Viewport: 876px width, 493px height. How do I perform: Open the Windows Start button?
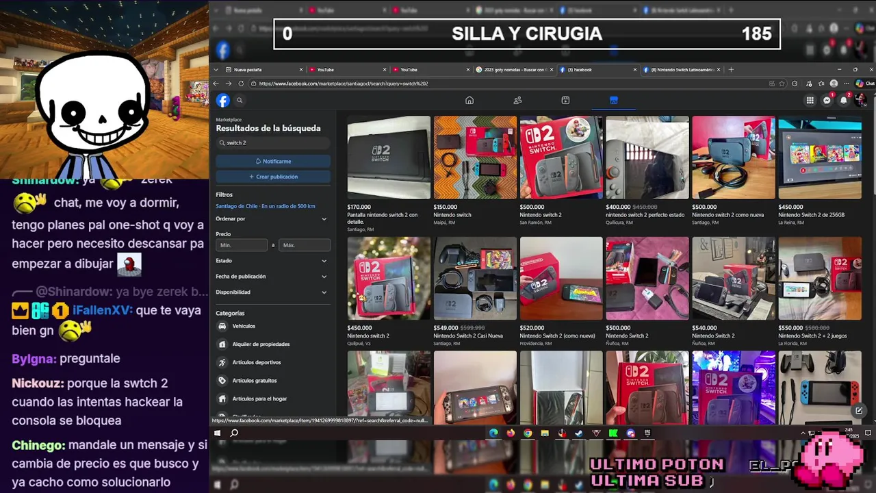pos(217,433)
